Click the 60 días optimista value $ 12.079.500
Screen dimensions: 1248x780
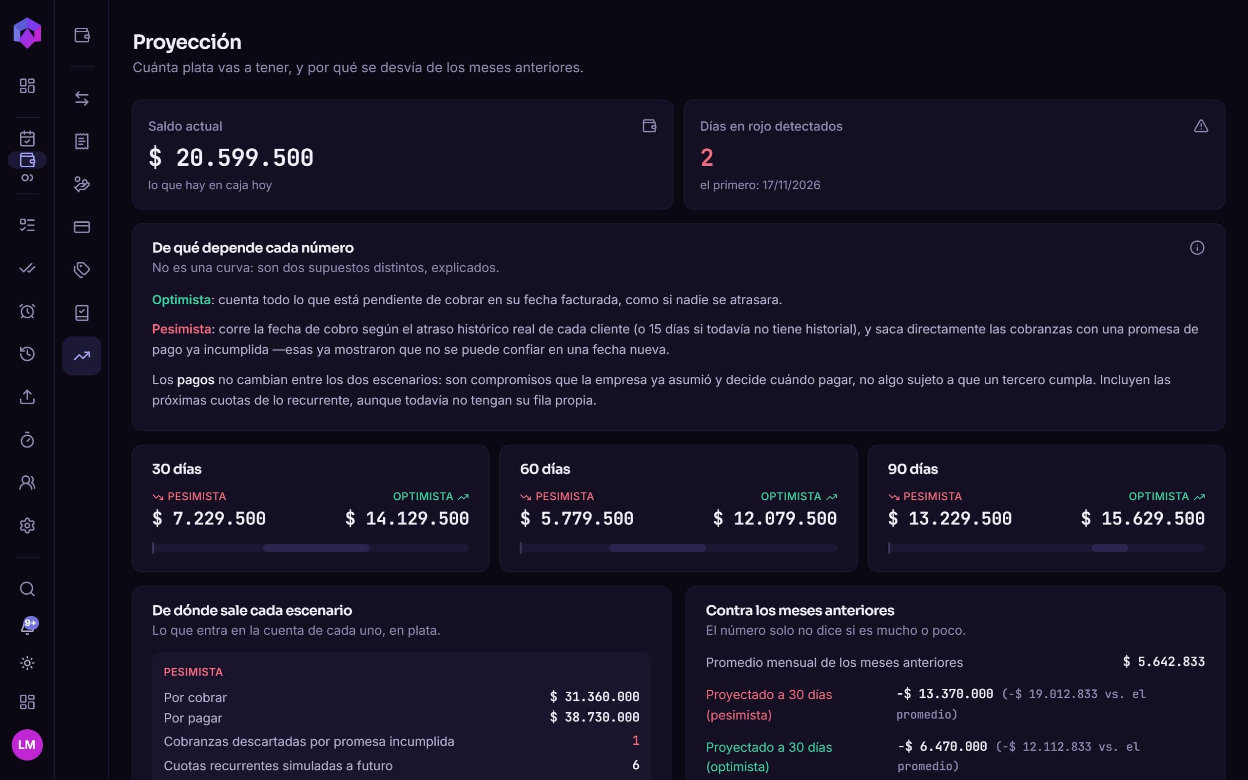click(775, 518)
